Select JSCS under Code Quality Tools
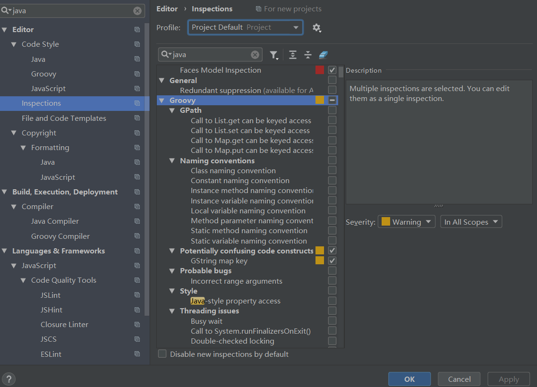Viewport: 537px width, 387px height. 48,339
